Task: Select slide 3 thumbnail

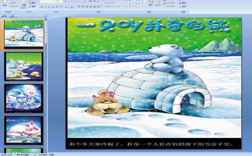Action: click(24, 98)
